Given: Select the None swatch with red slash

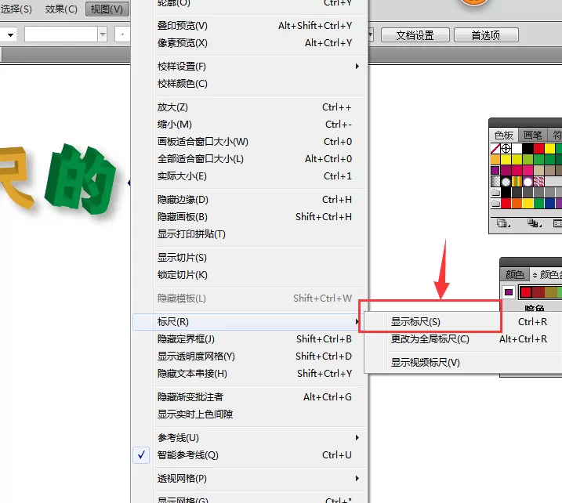Looking at the screenshot, I should 495,148.
